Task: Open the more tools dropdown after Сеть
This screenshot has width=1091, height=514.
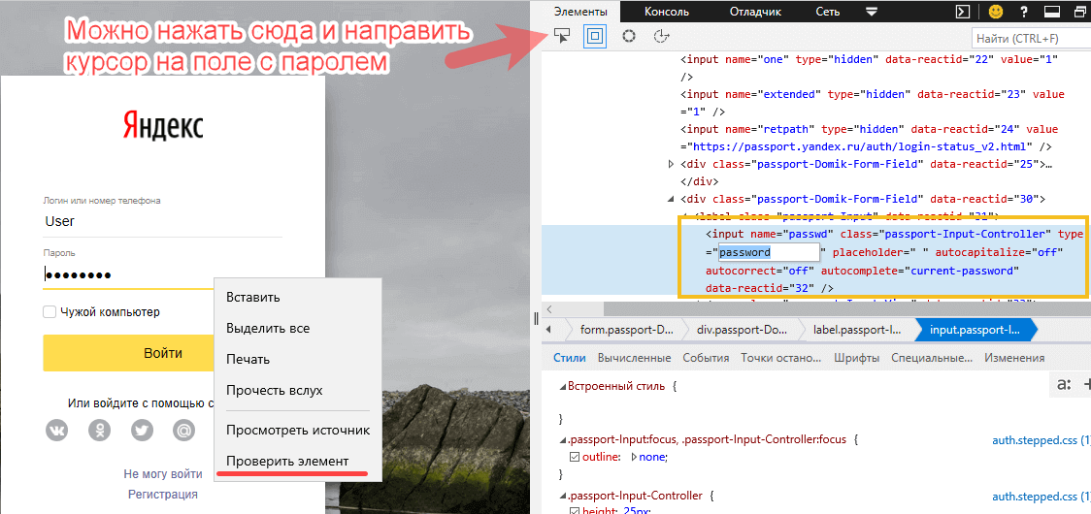Action: [x=871, y=12]
